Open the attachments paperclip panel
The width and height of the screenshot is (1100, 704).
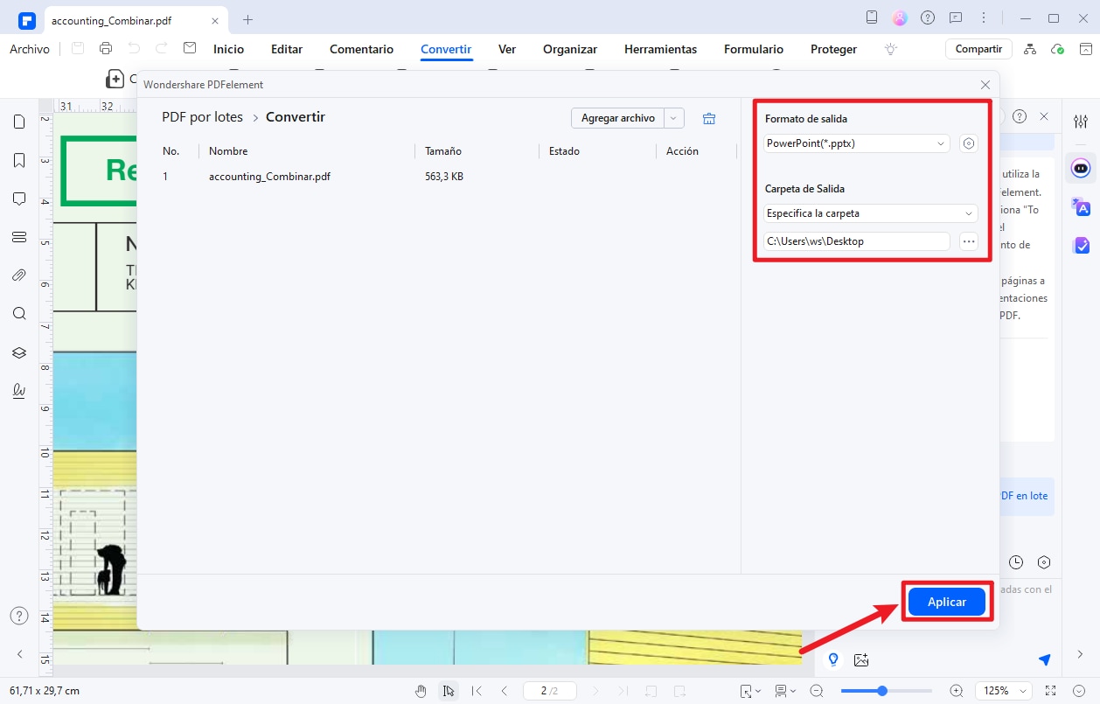[19, 275]
